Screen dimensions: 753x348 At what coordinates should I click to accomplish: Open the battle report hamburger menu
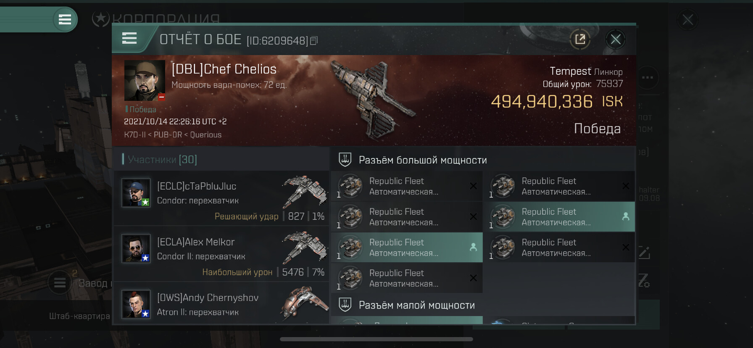click(129, 39)
